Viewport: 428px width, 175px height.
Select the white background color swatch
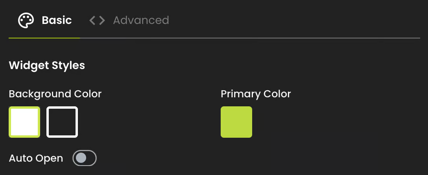(x=24, y=122)
